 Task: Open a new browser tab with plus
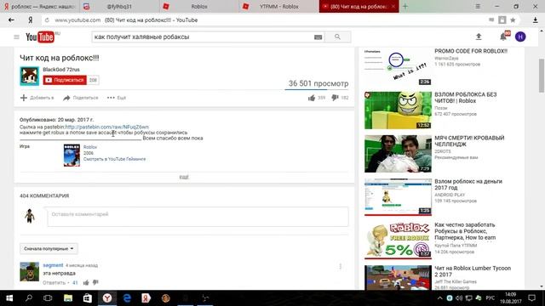[x=405, y=6]
